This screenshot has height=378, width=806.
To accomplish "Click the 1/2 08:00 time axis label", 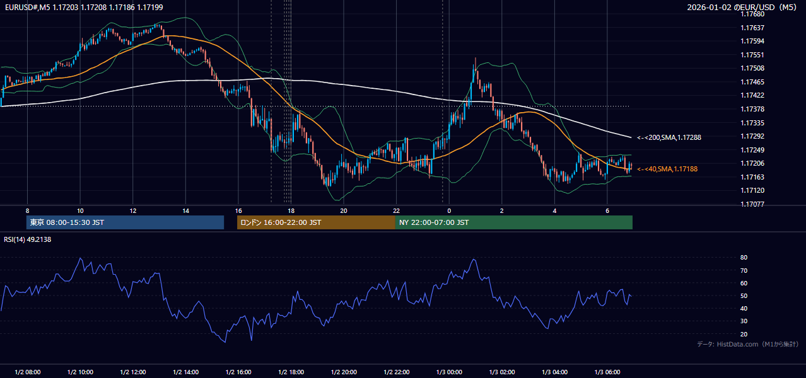I will [27, 372].
